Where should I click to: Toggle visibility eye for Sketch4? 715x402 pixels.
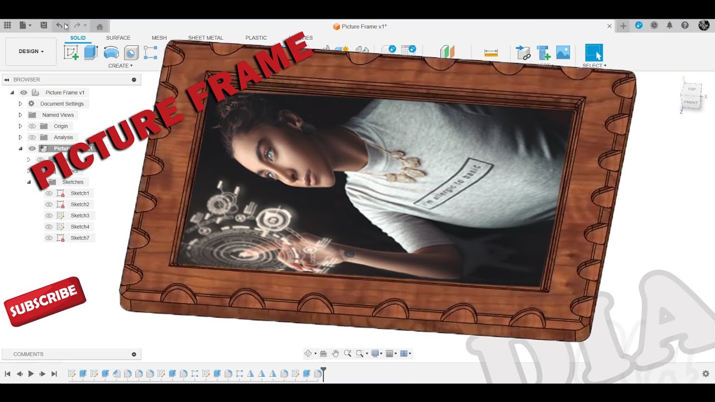49,227
